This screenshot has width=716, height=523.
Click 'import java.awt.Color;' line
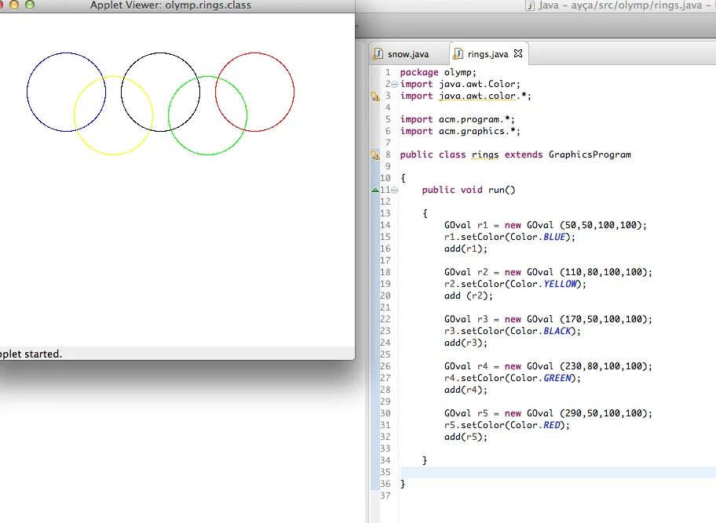click(460, 85)
